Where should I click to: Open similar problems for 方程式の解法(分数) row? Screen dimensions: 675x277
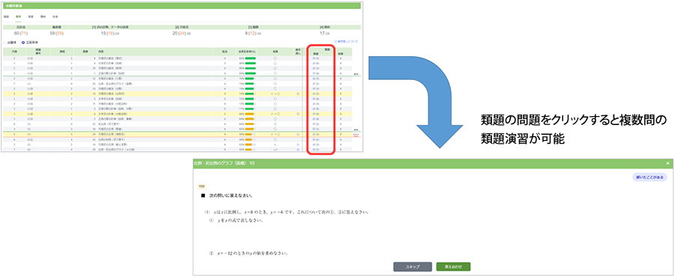point(316,88)
